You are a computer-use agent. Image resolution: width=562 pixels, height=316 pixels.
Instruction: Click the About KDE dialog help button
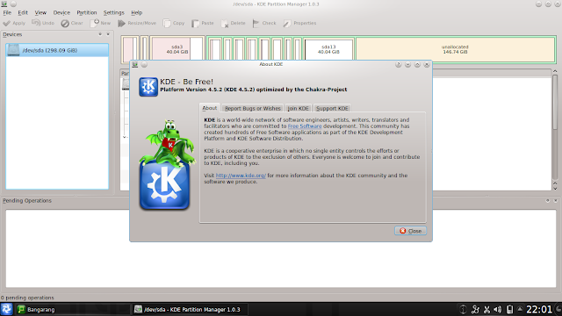click(398, 64)
